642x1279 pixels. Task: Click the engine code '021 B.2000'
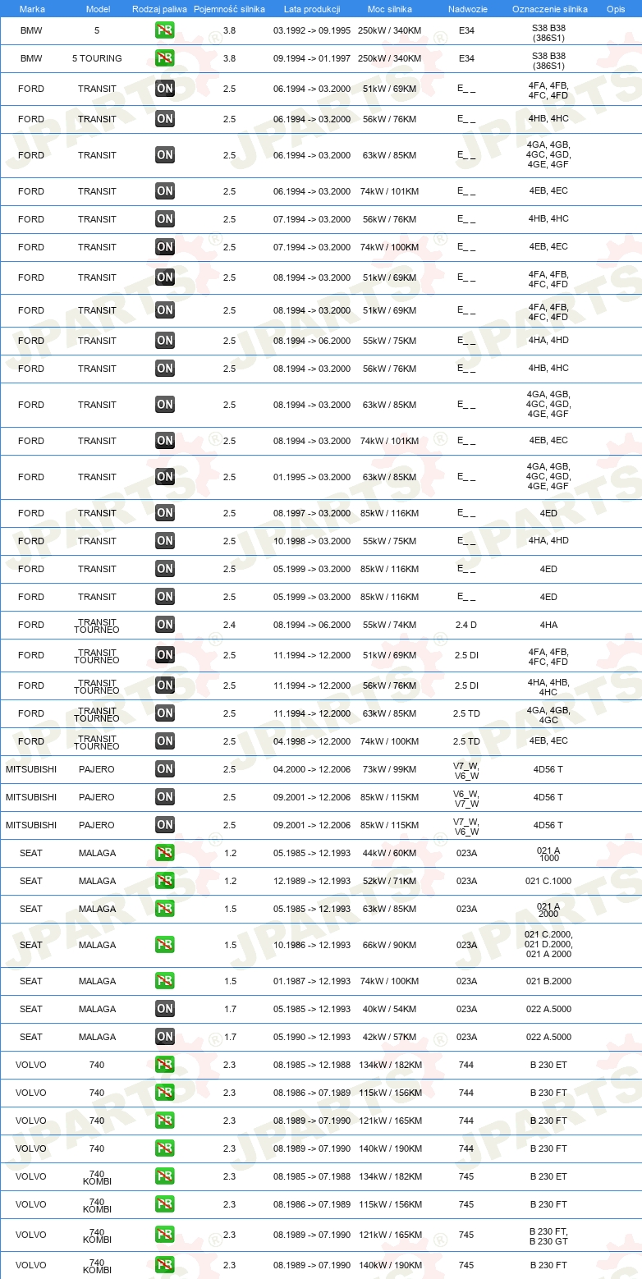(x=548, y=981)
